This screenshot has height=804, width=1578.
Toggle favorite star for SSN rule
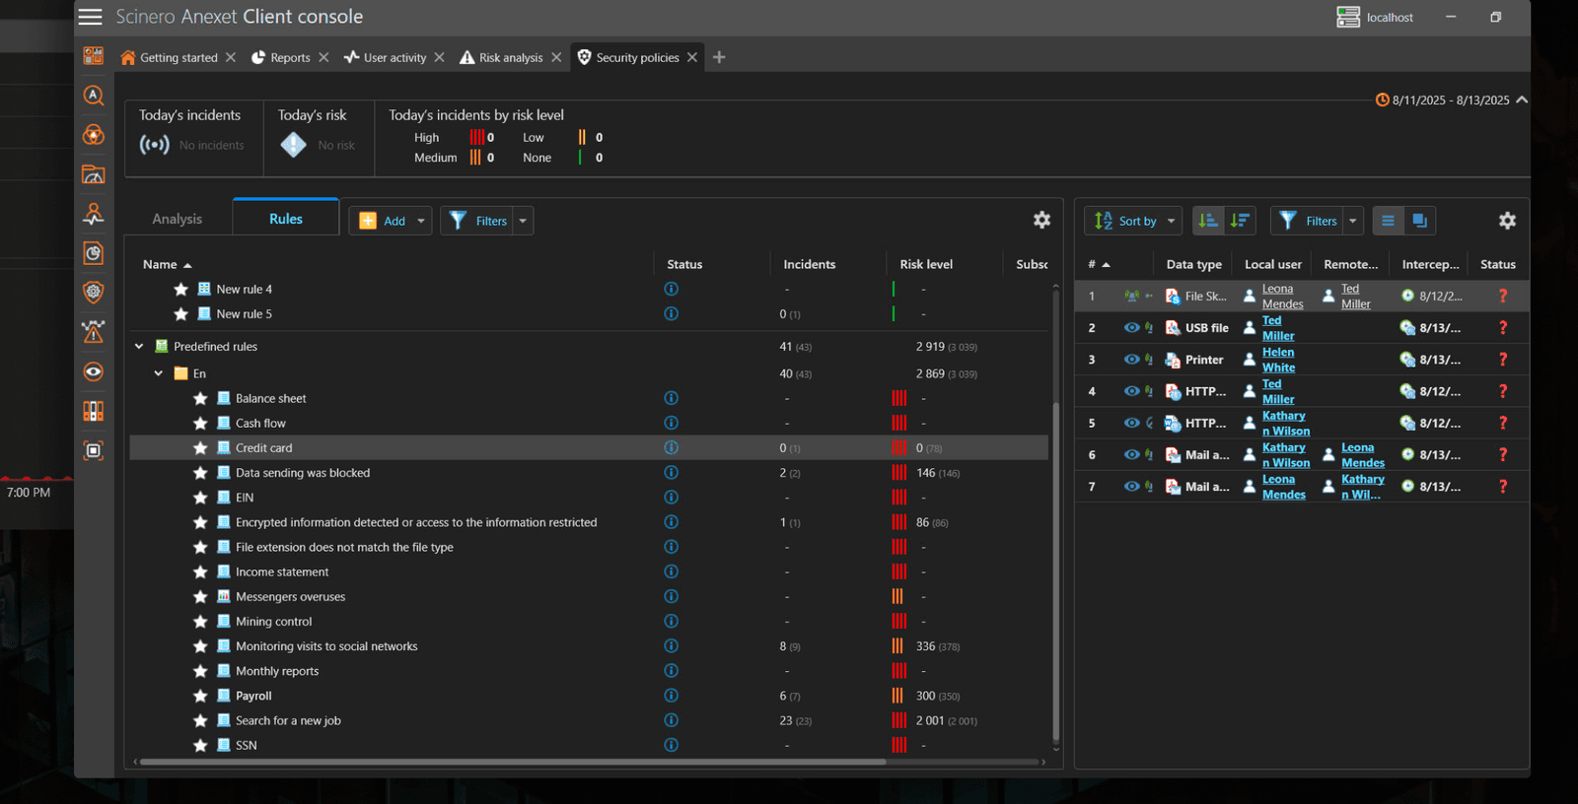click(200, 745)
